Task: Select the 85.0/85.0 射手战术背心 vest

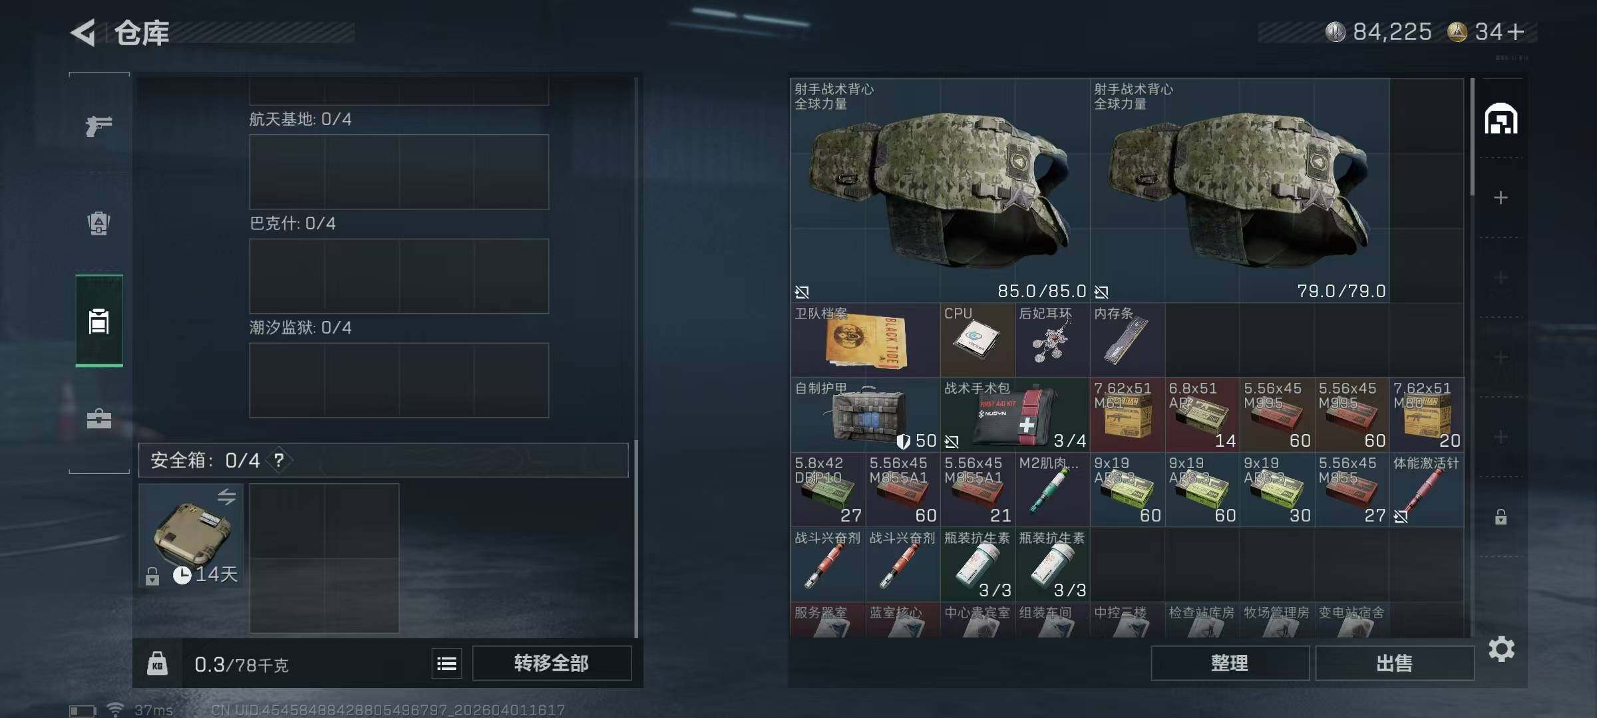Action: coord(940,190)
